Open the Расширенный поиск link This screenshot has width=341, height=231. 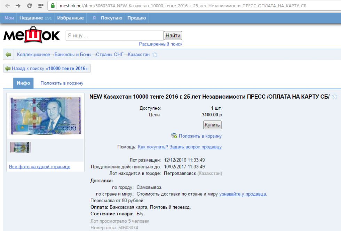click(160, 44)
